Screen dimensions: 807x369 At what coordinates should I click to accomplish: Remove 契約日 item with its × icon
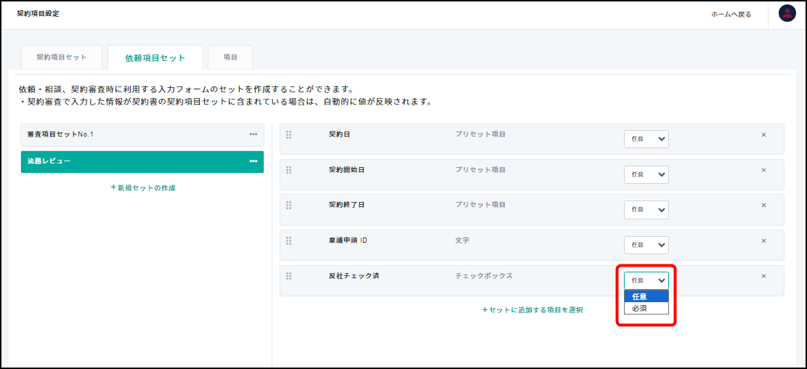tap(763, 135)
